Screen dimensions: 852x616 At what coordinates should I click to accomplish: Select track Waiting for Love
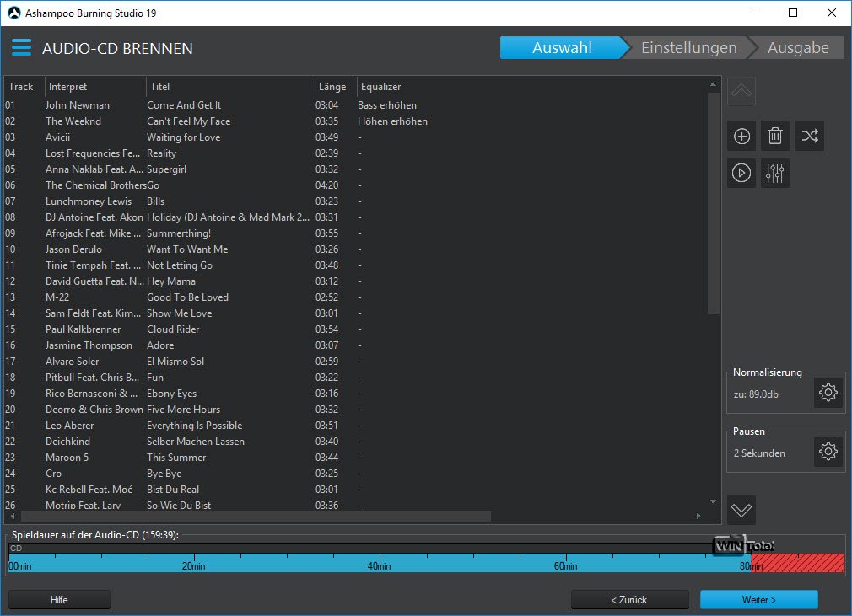[356, 137]
